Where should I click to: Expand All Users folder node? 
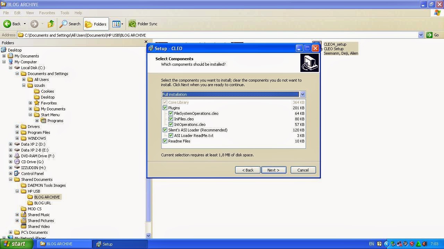pos(24,80)
